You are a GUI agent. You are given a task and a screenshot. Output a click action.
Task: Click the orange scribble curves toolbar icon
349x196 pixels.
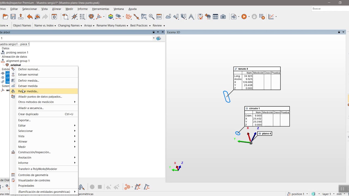pyautogui.click(x=128, y=17)
